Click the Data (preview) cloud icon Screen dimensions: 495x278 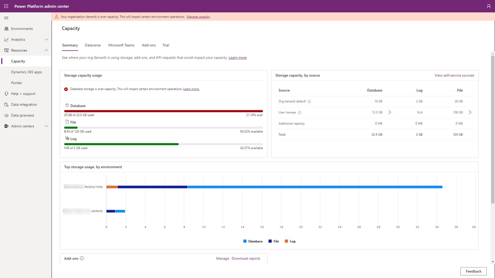click(6, 115)
